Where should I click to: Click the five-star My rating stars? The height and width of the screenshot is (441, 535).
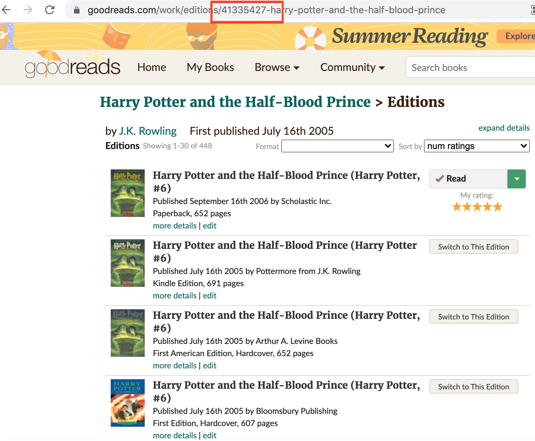(x=477, y=207)
